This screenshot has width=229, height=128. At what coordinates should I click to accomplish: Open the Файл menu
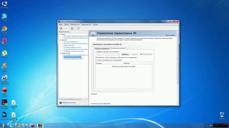tap(60, 25)
